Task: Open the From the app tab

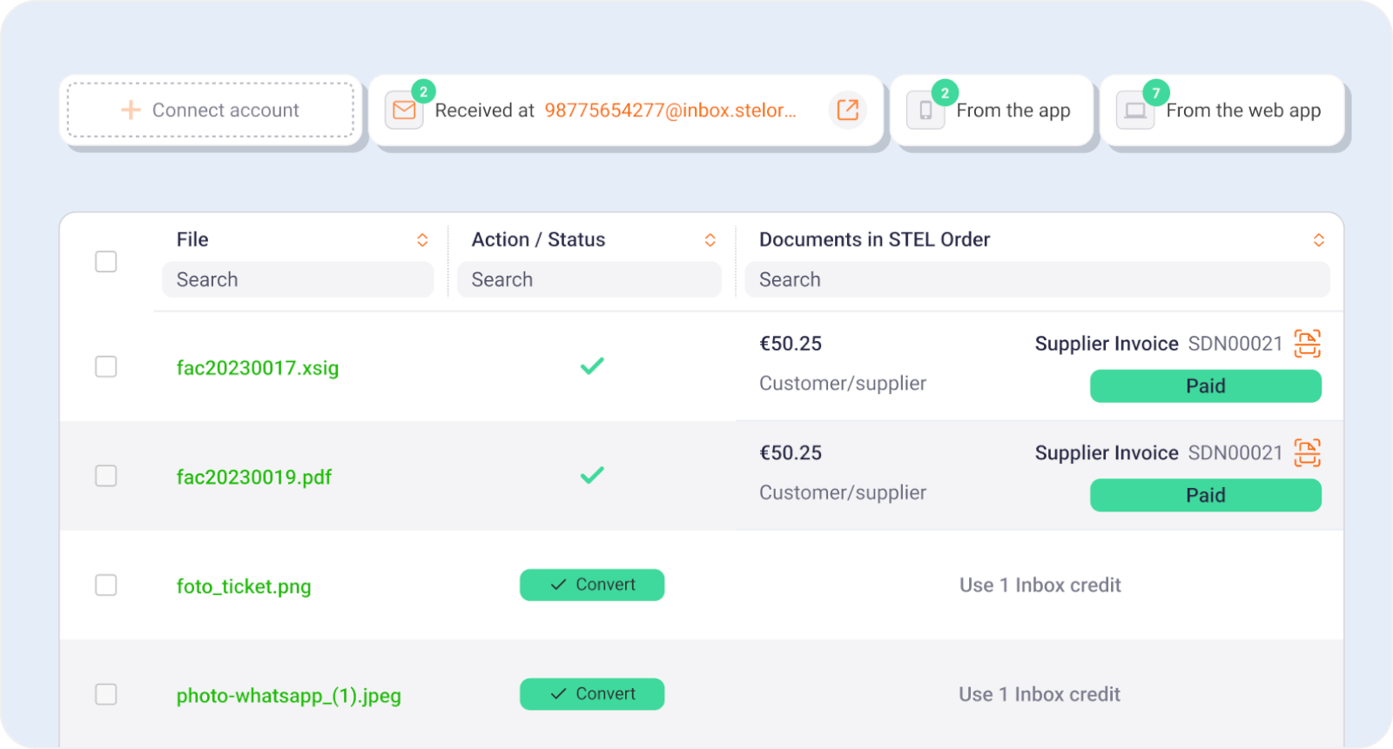Action: [1013, 110]
